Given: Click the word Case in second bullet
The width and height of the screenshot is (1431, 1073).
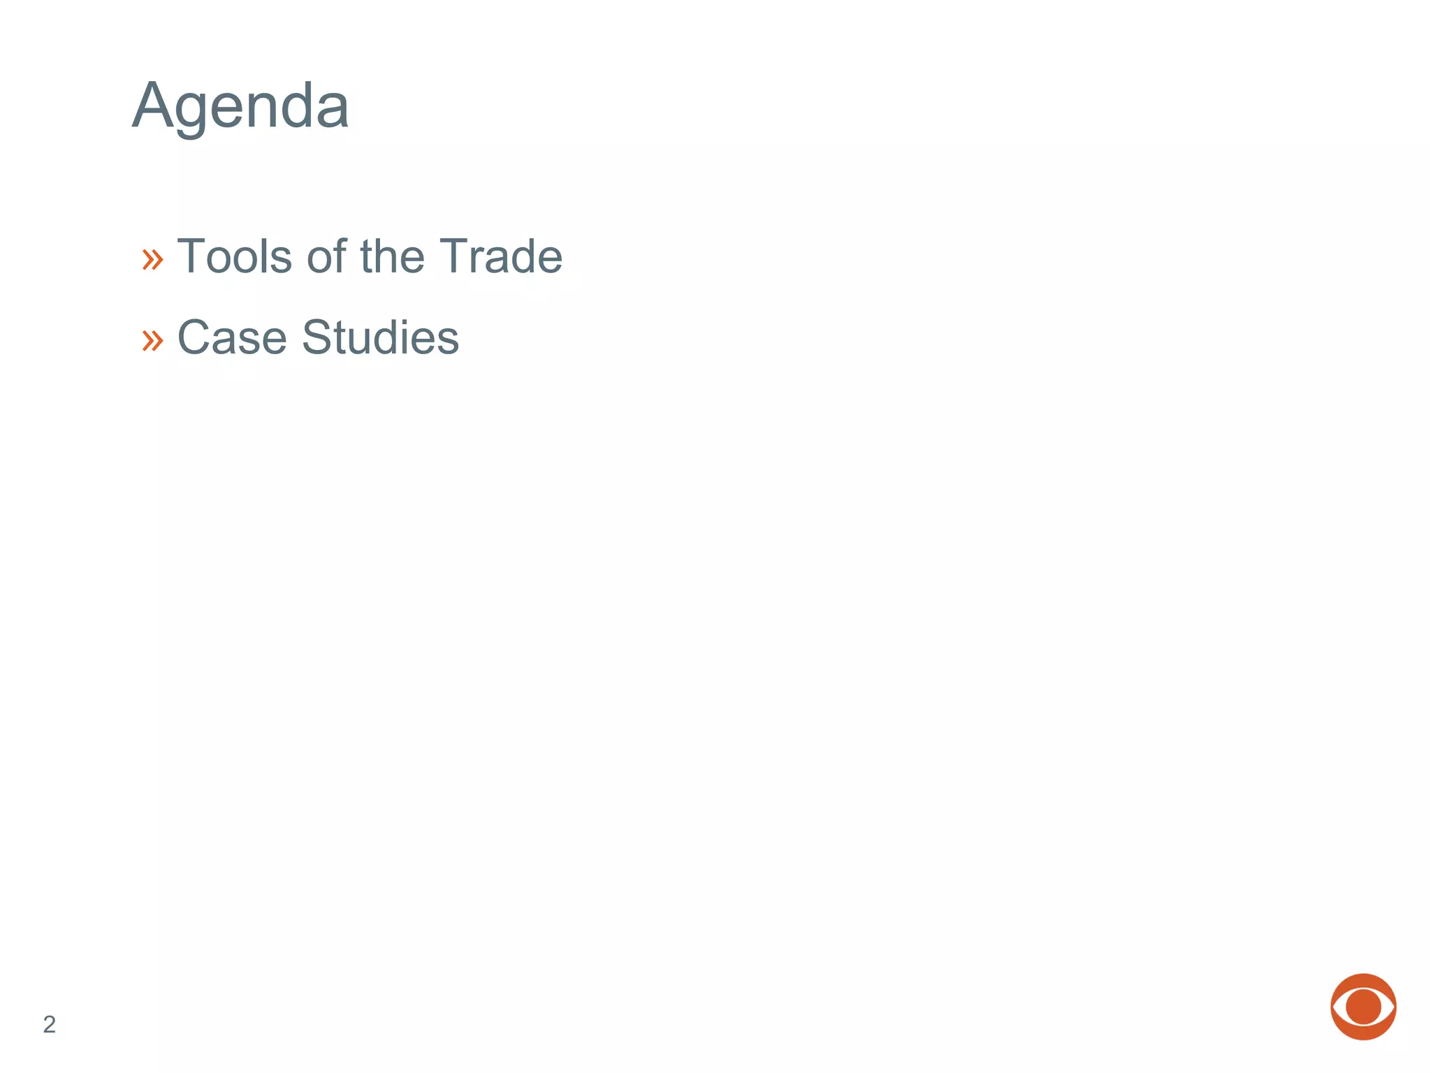Looking at the screenshot, I should pos(232,337).
